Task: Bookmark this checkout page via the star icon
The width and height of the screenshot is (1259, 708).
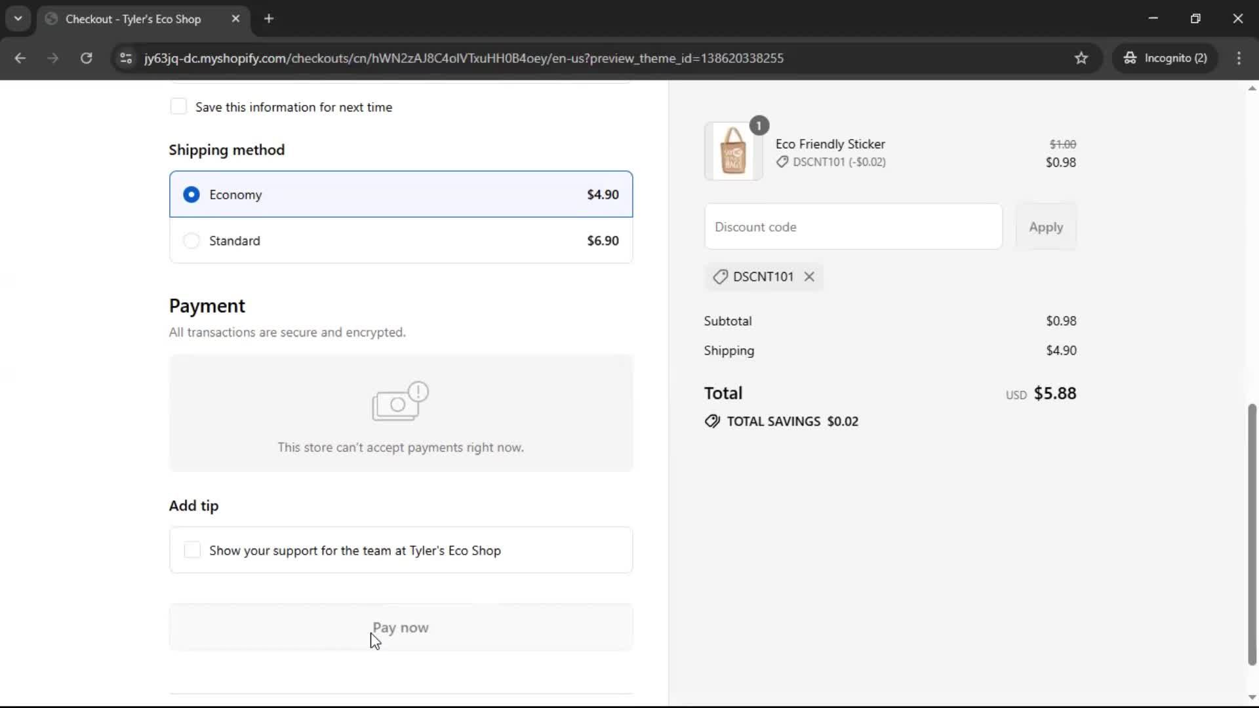Action: [x=1081, y=58]
